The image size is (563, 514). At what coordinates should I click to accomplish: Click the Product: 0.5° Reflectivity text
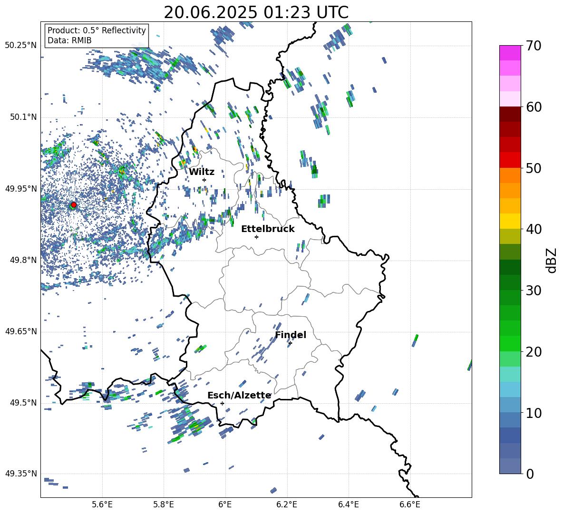point(97,30)
